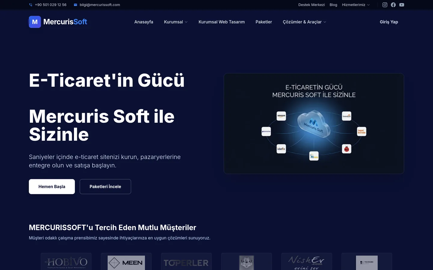
Task: Click the phone icon in top bar
Action: [x=31, y=5]
